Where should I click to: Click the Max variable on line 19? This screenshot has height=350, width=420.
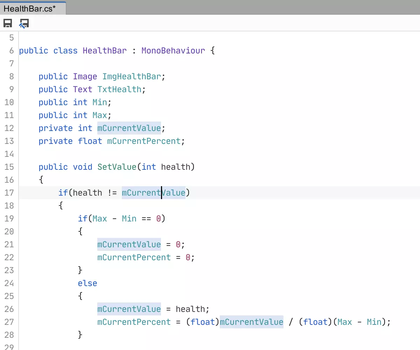(x=100, y=218)
